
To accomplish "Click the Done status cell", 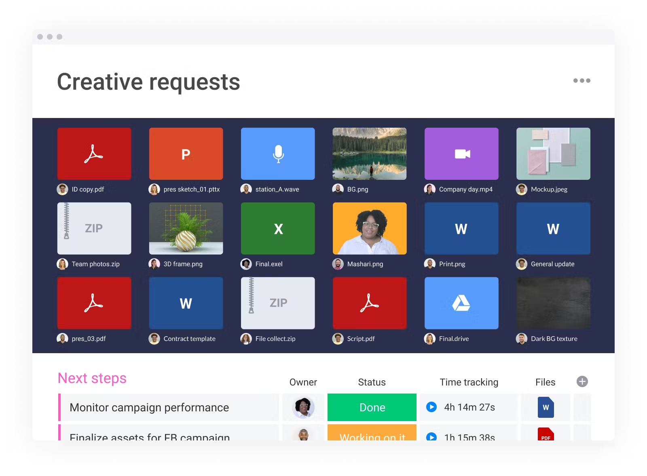I will tap(372, 407).
